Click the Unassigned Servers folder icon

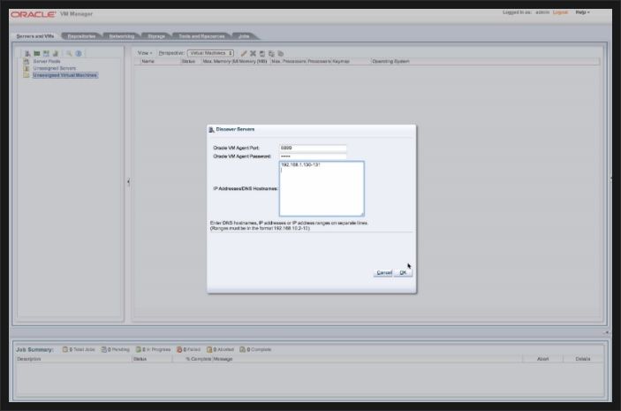27,68
